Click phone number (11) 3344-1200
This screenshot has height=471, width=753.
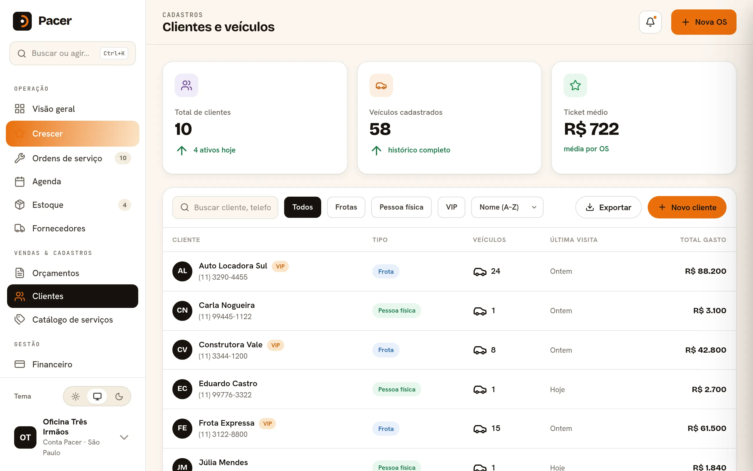tap(223, 356)
